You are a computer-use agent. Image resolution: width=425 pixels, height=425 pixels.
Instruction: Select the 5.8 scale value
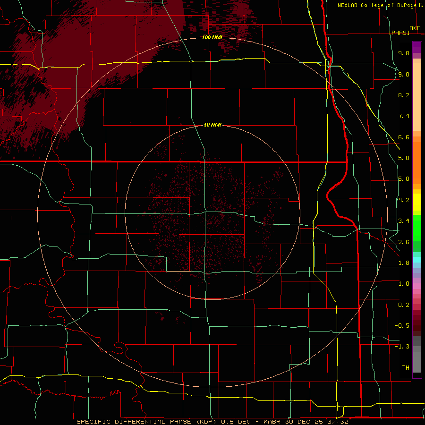point(404,158)
